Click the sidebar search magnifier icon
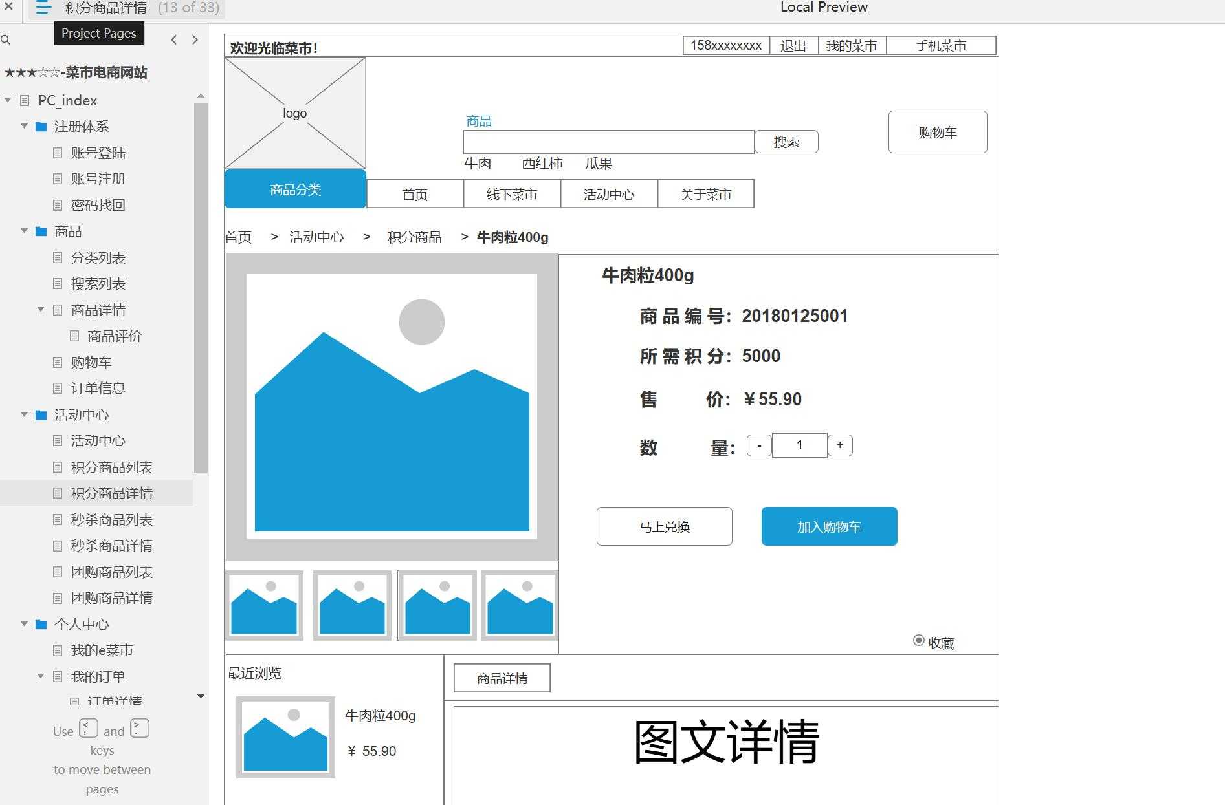This screenshot has height=805, width=1225. click(x=6, y=40)
